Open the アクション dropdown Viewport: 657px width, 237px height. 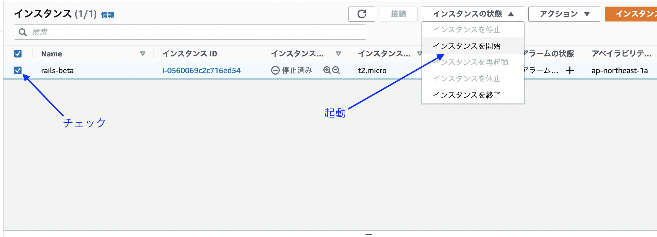[x=564, y=14]
